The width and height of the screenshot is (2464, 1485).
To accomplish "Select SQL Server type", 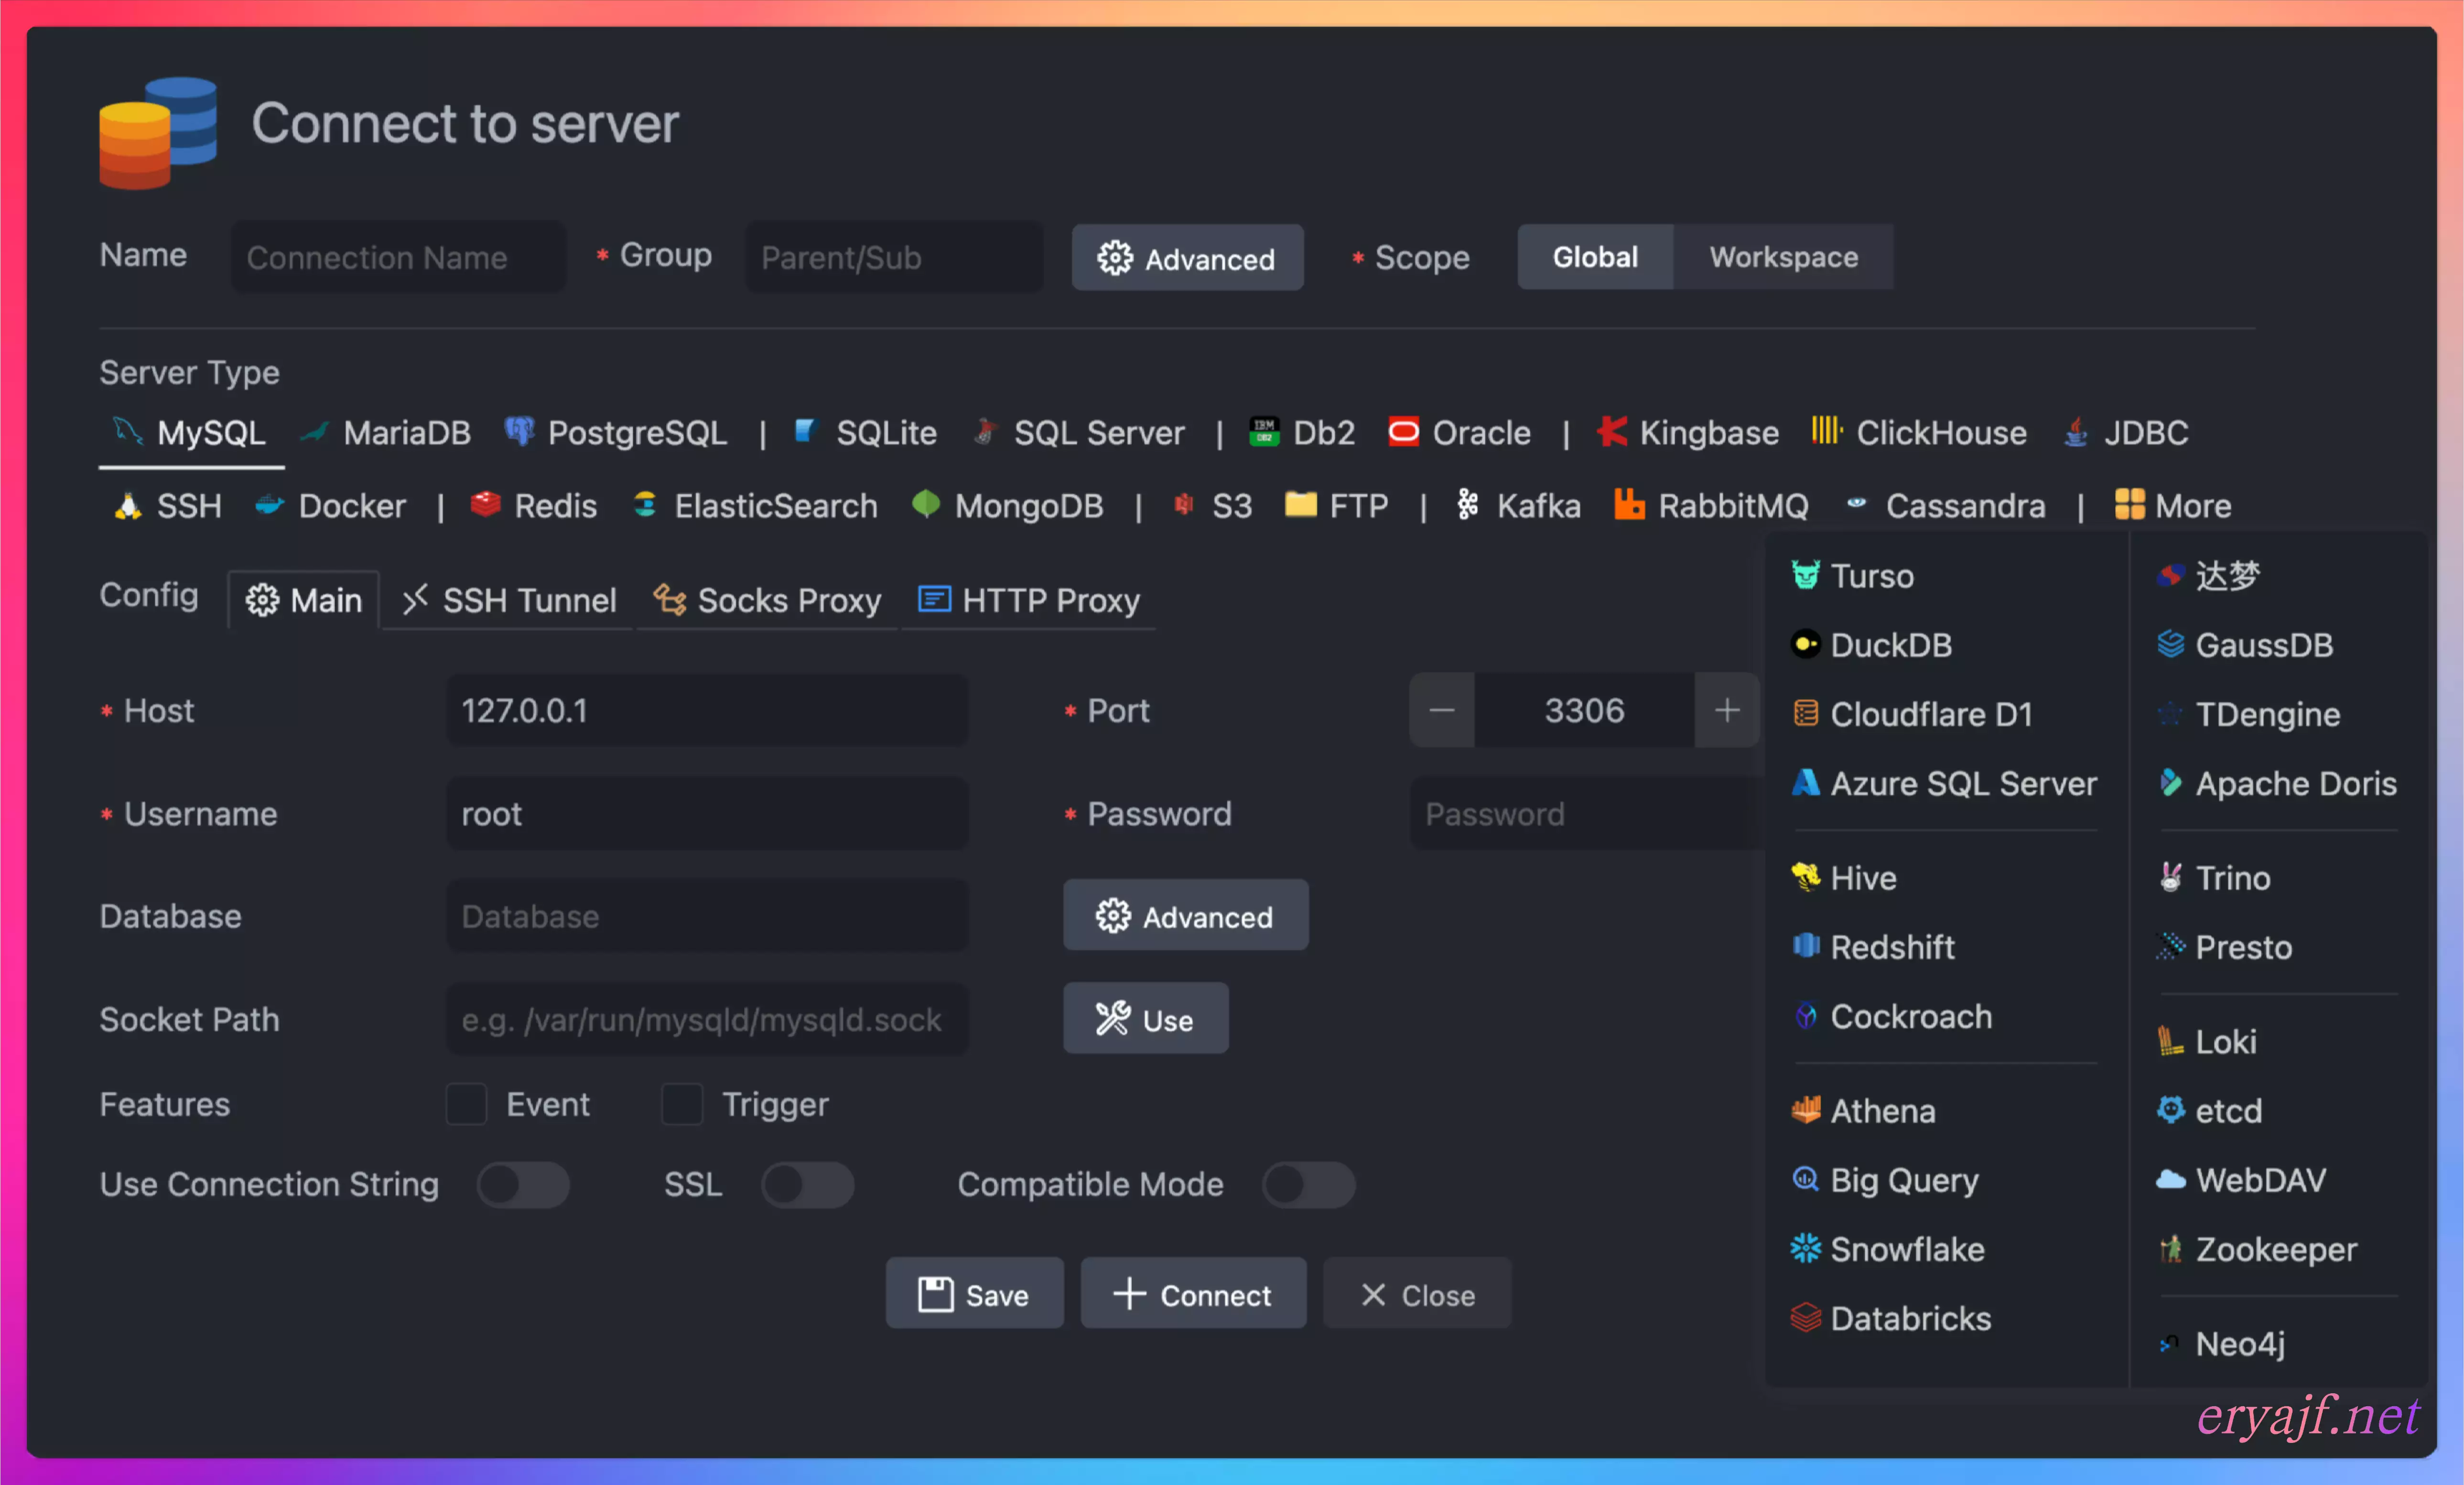I will coord(1079,433).
